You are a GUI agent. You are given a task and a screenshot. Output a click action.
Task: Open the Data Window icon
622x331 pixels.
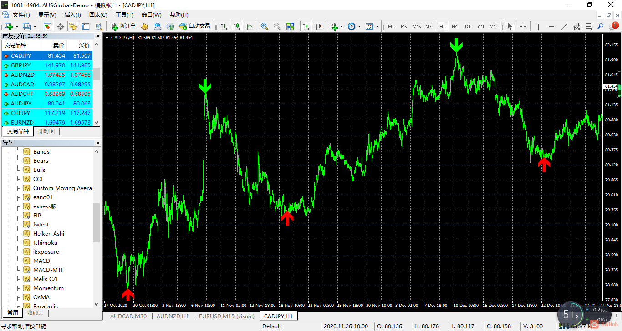click(x=60, y=26)
